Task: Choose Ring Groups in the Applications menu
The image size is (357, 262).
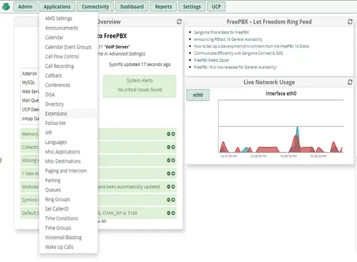Action: [57, 199]
